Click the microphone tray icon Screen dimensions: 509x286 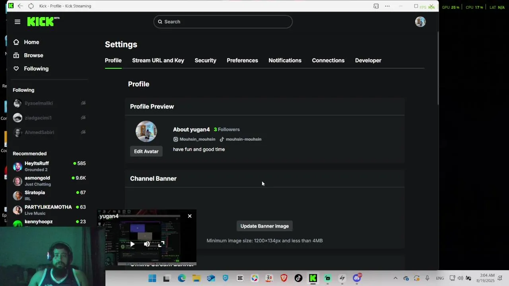[427, 278]
